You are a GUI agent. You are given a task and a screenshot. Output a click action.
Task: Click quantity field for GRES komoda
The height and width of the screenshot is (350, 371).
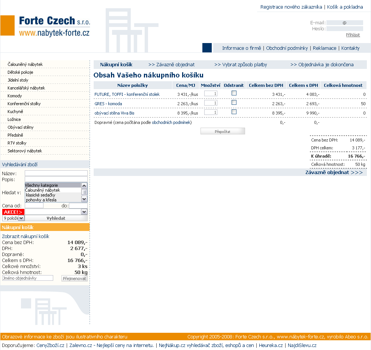211,103
